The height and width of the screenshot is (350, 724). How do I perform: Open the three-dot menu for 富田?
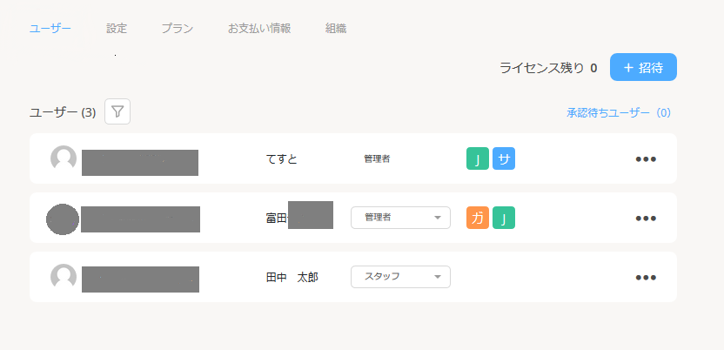click(645, 219)
